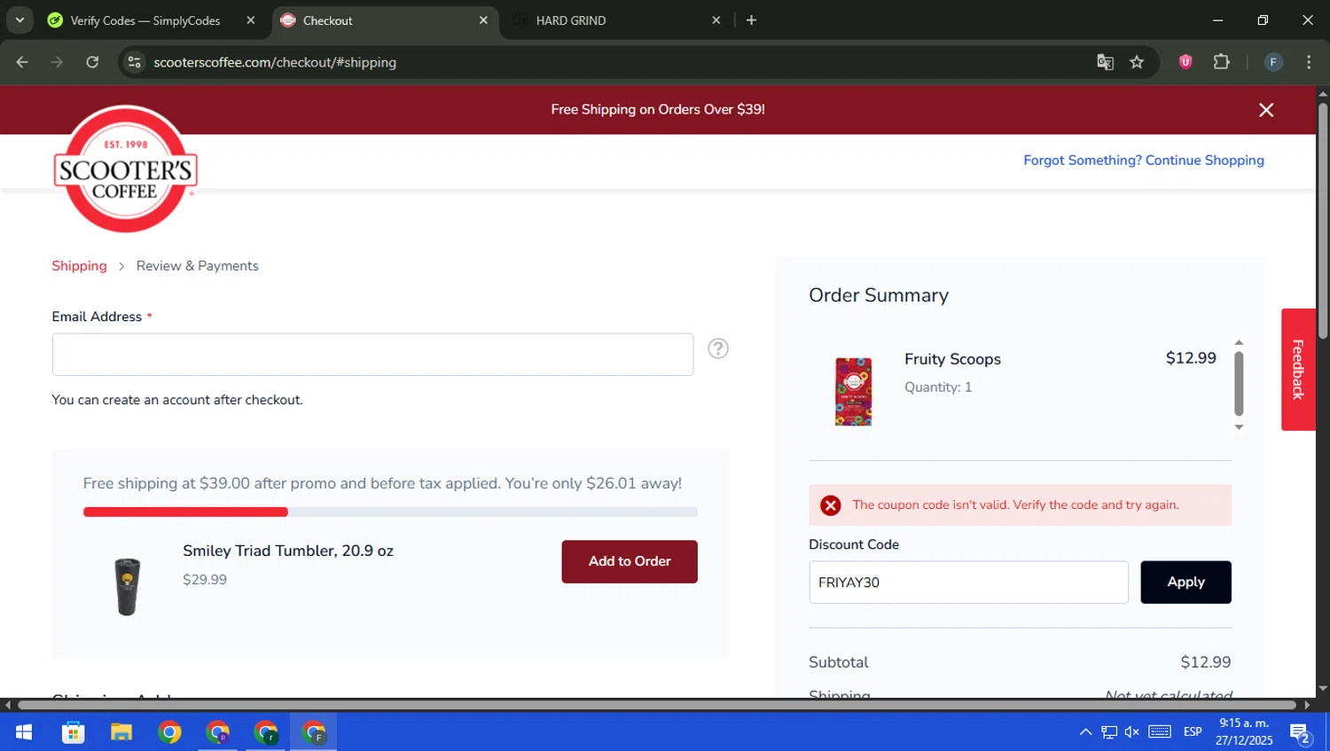
Task: Open the network tray icon
Action: pyautogui.click(x=1109, y=732)
